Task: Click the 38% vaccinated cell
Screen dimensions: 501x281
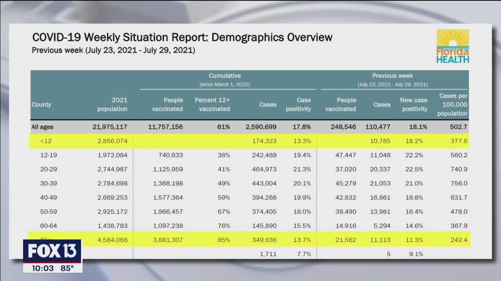Action: point(224,155)
